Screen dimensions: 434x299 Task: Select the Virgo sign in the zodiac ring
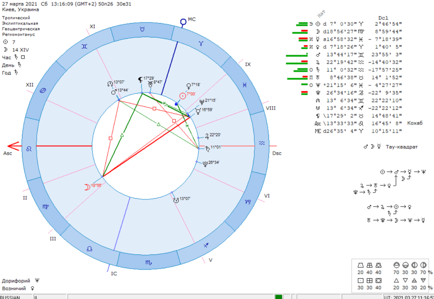click(x=46, y=207)
